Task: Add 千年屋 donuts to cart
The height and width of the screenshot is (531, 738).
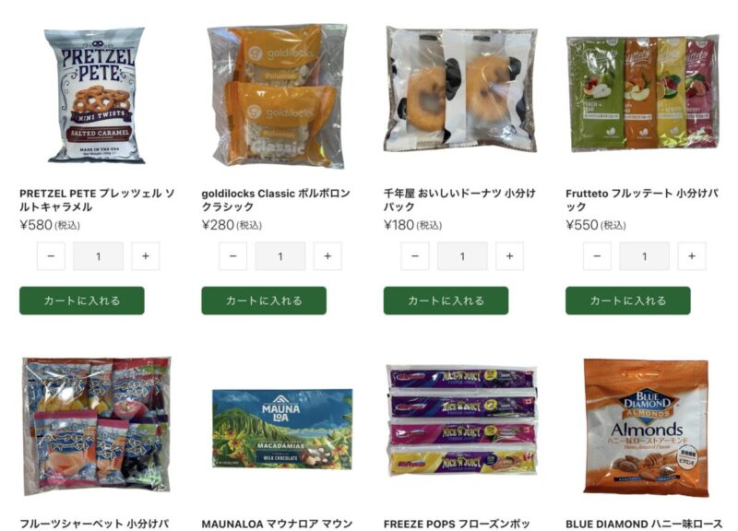Action: (446, 301)
